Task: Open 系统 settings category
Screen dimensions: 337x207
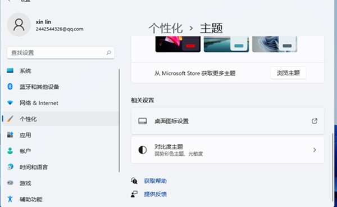Action: tap(60, 70)
